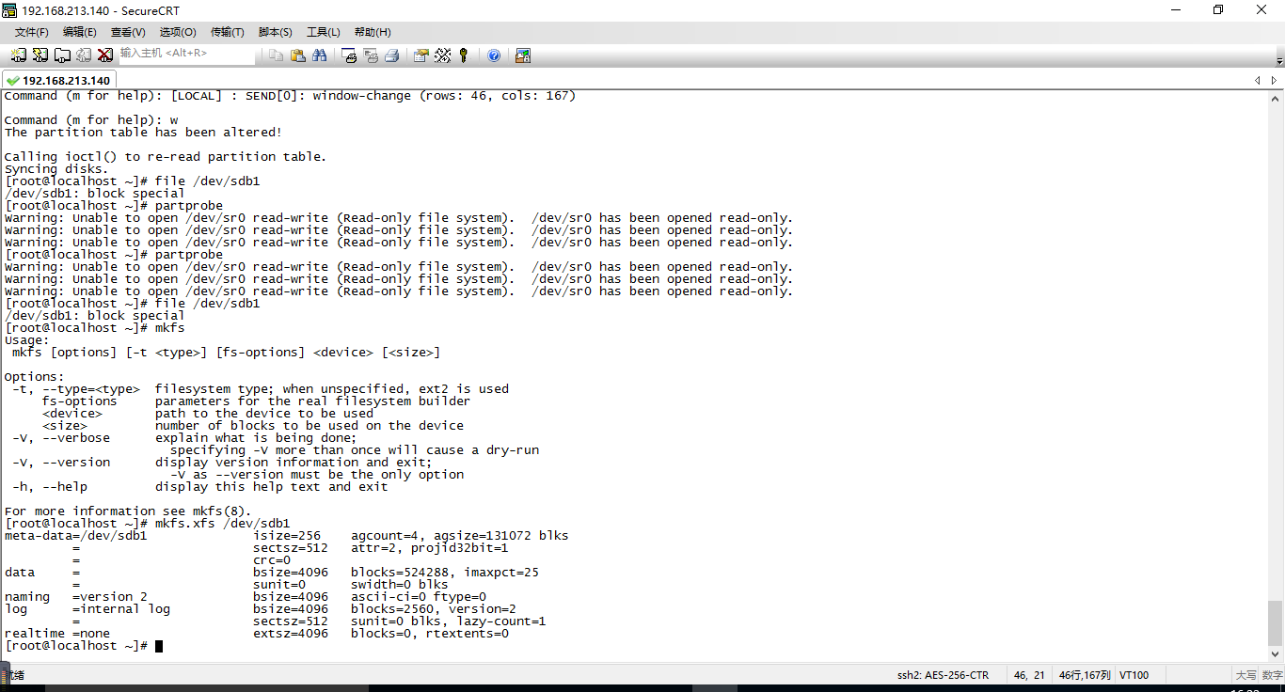
Task: Click the Copy toolbar icon
Action: (276, 55)
